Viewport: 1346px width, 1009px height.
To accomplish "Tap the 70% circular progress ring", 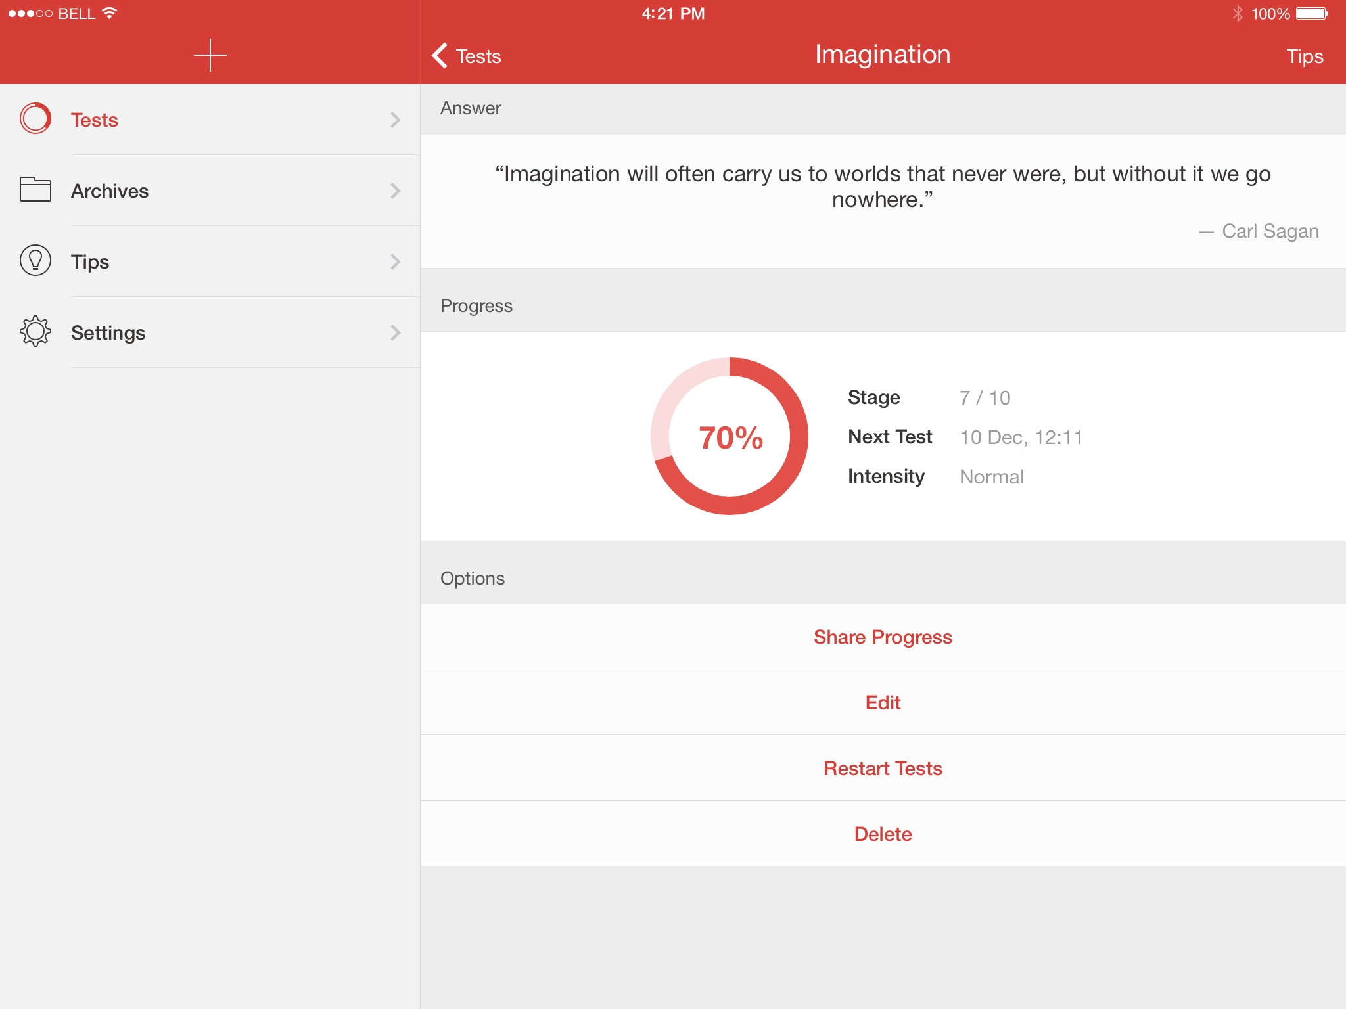I will (730, 436).
